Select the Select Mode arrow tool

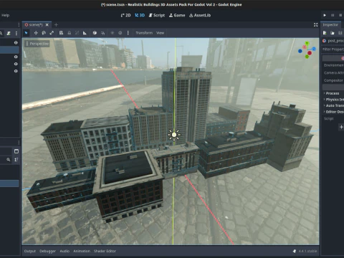click(27, 33)
